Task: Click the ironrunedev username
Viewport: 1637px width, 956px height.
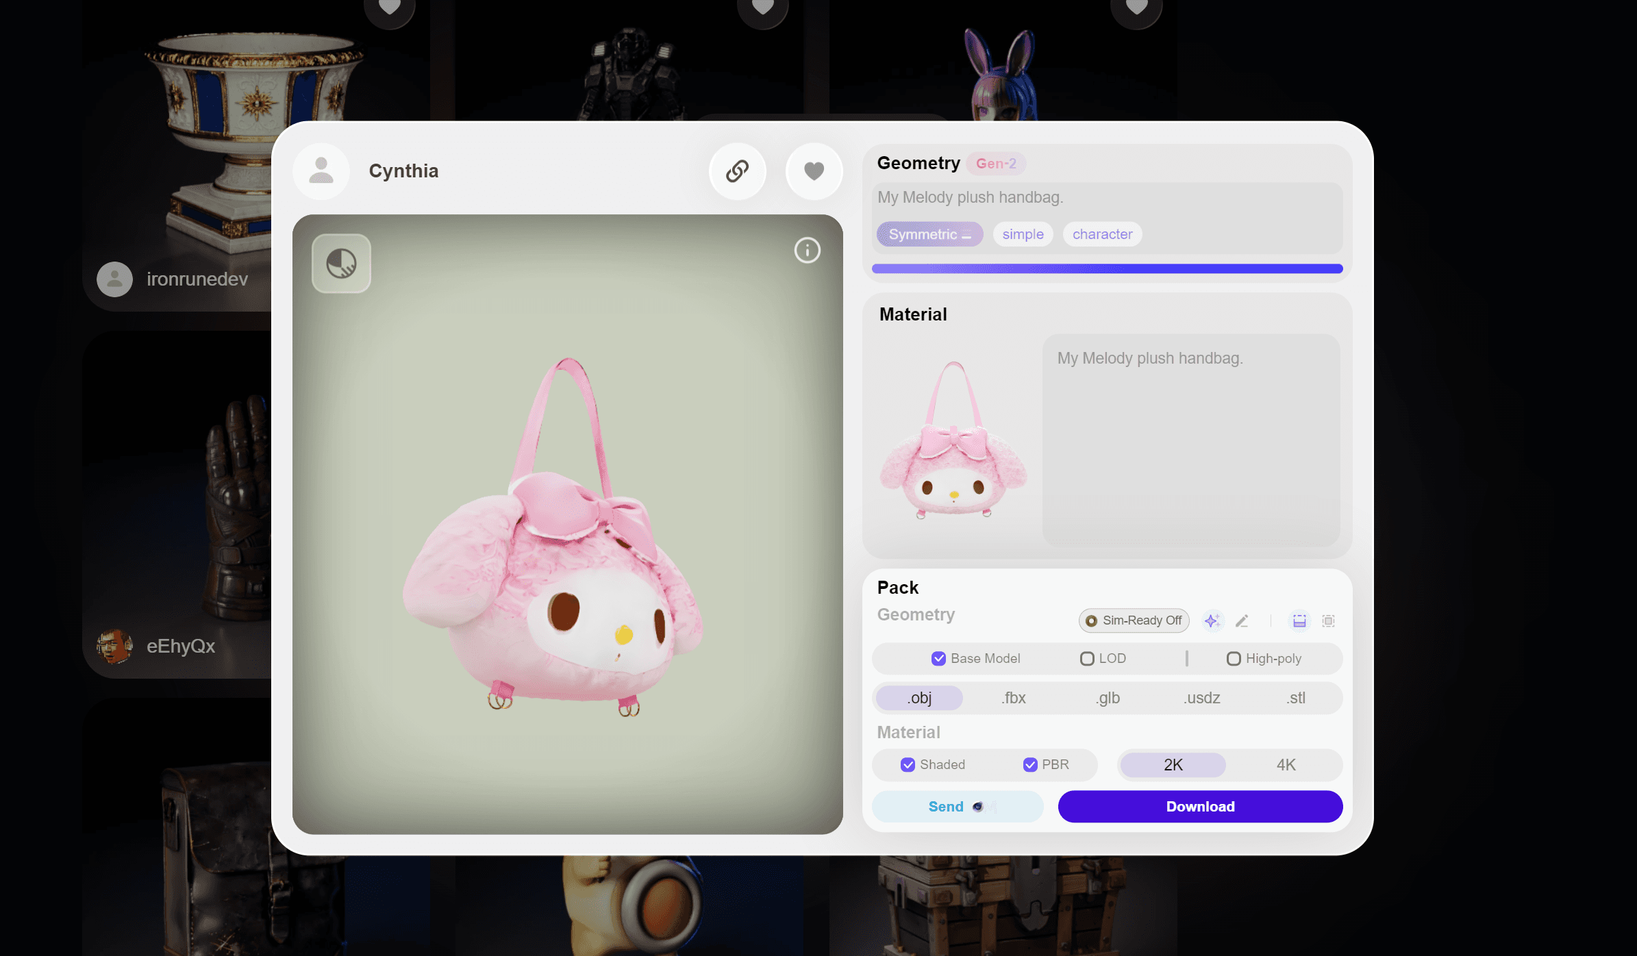Action: [x=197, y=279]
